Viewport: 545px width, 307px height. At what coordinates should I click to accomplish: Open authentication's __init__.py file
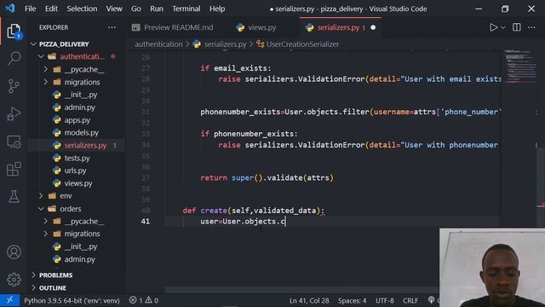coord(81,95)
